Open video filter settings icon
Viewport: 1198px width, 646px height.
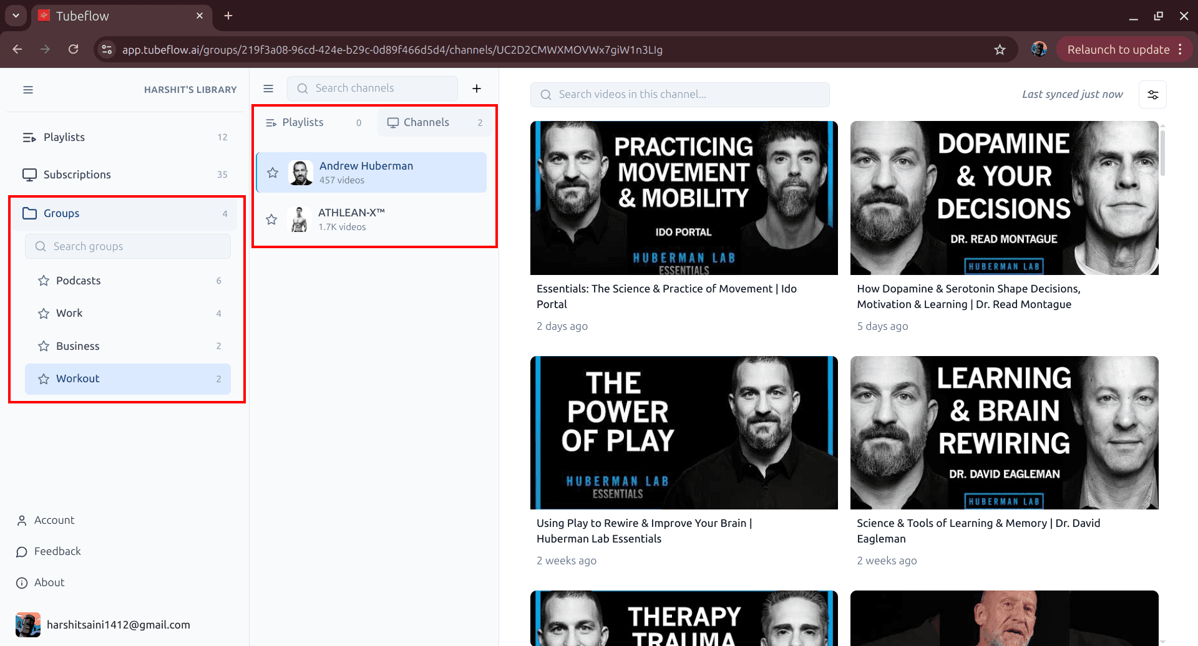(1152, 95)
